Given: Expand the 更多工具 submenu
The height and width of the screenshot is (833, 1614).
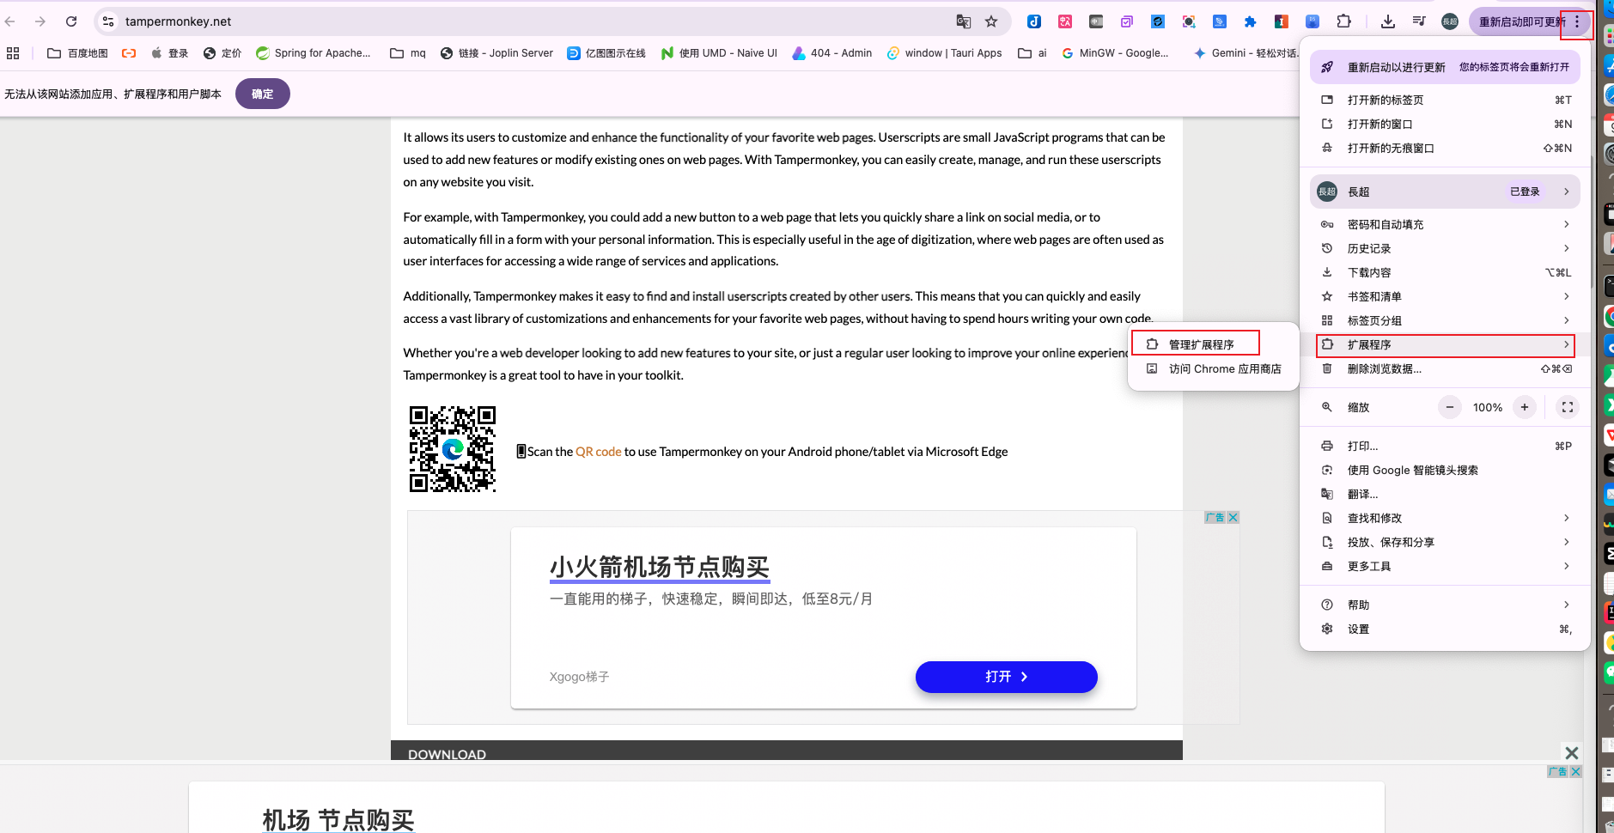Looking at the screenshot, I should click(x=1445, y=566).
